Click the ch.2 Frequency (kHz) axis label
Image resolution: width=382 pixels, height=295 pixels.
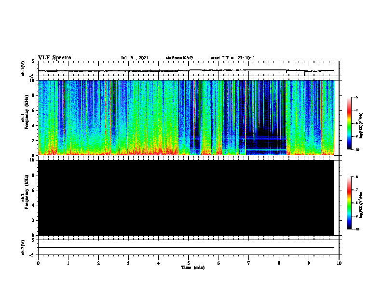click(25, 192)
